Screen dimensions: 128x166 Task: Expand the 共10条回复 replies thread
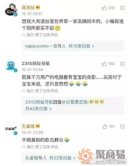tap(81, 46)
